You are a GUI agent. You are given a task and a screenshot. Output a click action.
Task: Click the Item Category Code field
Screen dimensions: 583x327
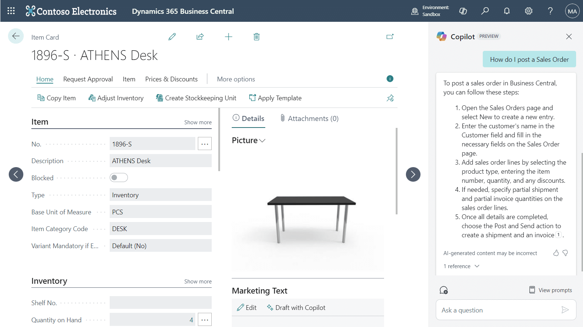pyautogui.click(x=161, y=229)
